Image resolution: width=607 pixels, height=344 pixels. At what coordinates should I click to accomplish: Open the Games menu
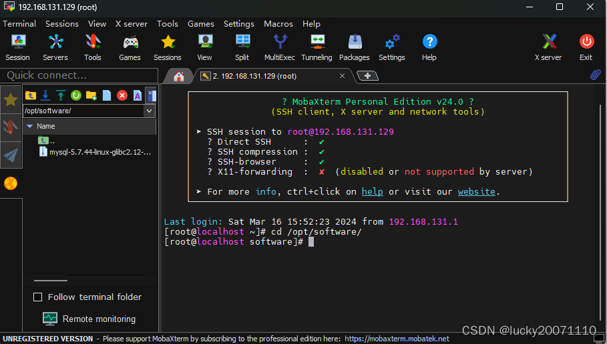(201, 23)
